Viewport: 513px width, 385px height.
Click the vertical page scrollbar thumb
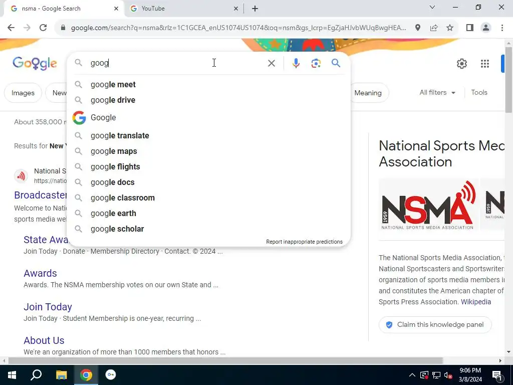coord(508,80)
